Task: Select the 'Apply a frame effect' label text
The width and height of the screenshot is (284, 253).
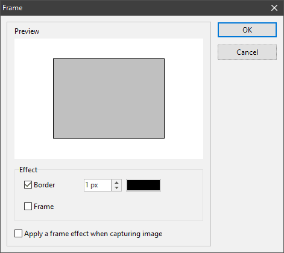Action: tap(93, 234)
